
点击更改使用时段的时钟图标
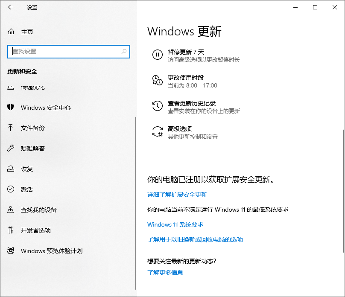click(x=158, y=80)
